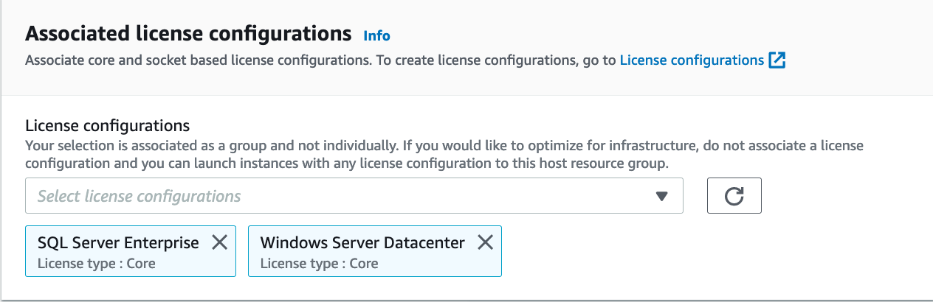Viewport: 933px width, 302px height.
Task: Click the Associated license configurations heading
Action: (188, 33)
